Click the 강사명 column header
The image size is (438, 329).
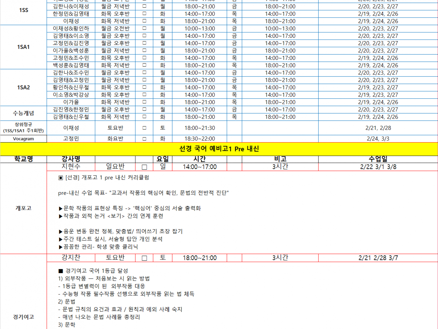click(71, 159)
